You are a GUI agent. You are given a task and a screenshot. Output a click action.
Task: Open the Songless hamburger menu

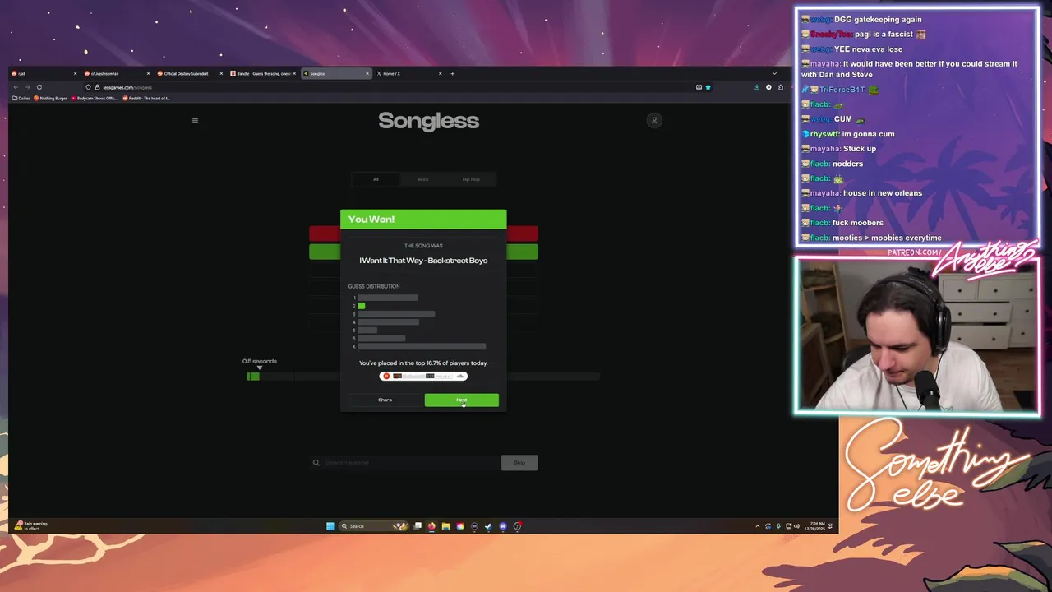[x=195, y=121]
